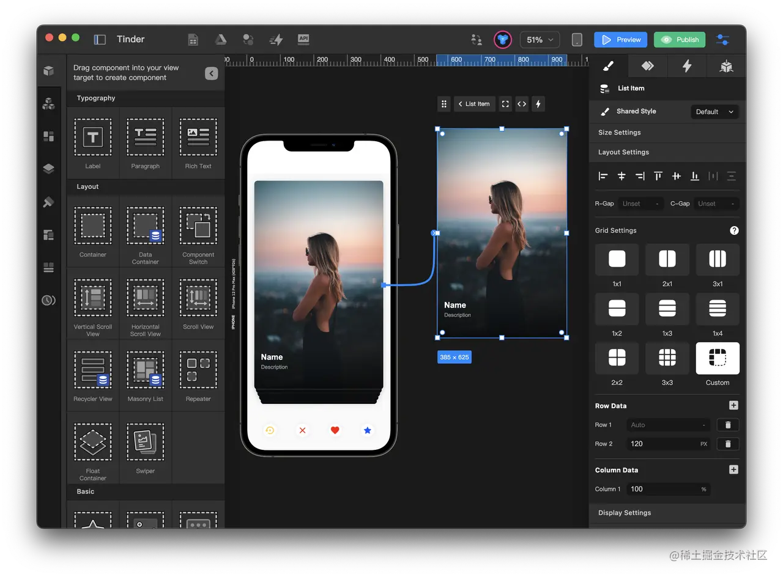Toggle the left sidebar panel icon
The width and height of the screenshot is (783, 577).
(x=100, y=40)
